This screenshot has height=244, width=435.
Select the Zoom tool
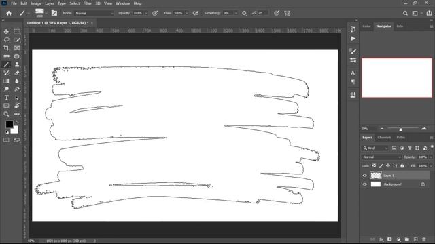[x=6, y=114]
